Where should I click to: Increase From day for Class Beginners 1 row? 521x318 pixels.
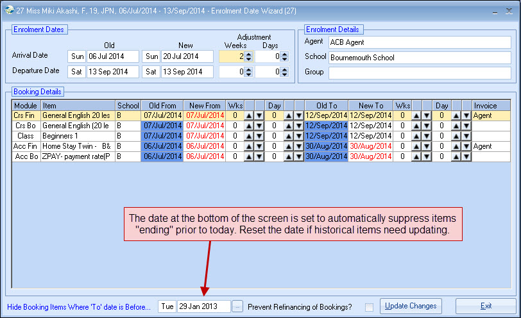click(x=289, y=137)
